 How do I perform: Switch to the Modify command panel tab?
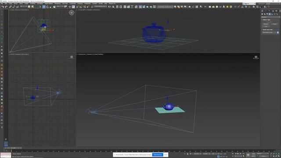[x=266, y=11]
